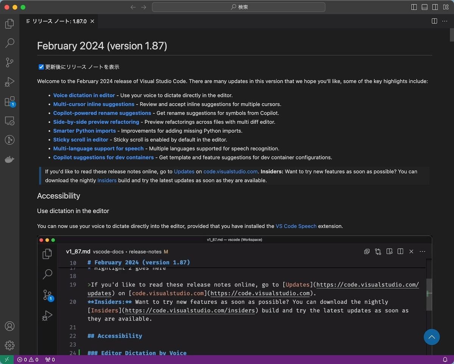Open the Sticky scroll in editor link
The height and width of the screenshot is (364, 454).
coord(81,139)
